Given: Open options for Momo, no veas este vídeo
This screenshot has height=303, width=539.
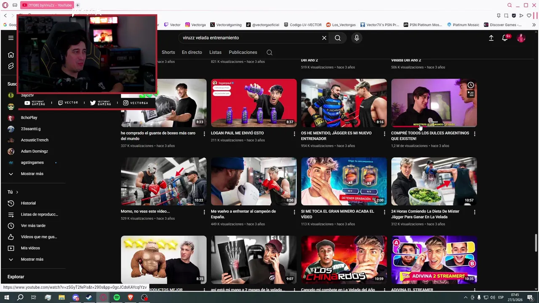Looking at the screenshot, I should click(204, 212).
